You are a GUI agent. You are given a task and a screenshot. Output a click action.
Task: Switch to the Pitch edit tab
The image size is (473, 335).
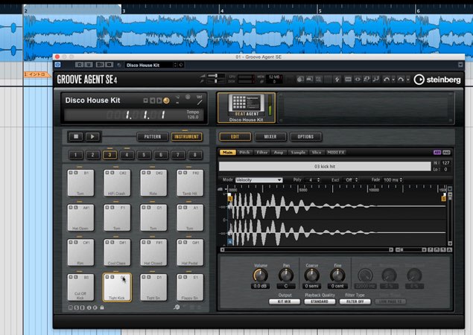244,153
